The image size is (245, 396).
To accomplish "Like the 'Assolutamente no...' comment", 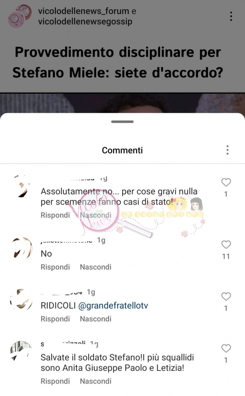I will pyautogui.click(x=226, y=182).
